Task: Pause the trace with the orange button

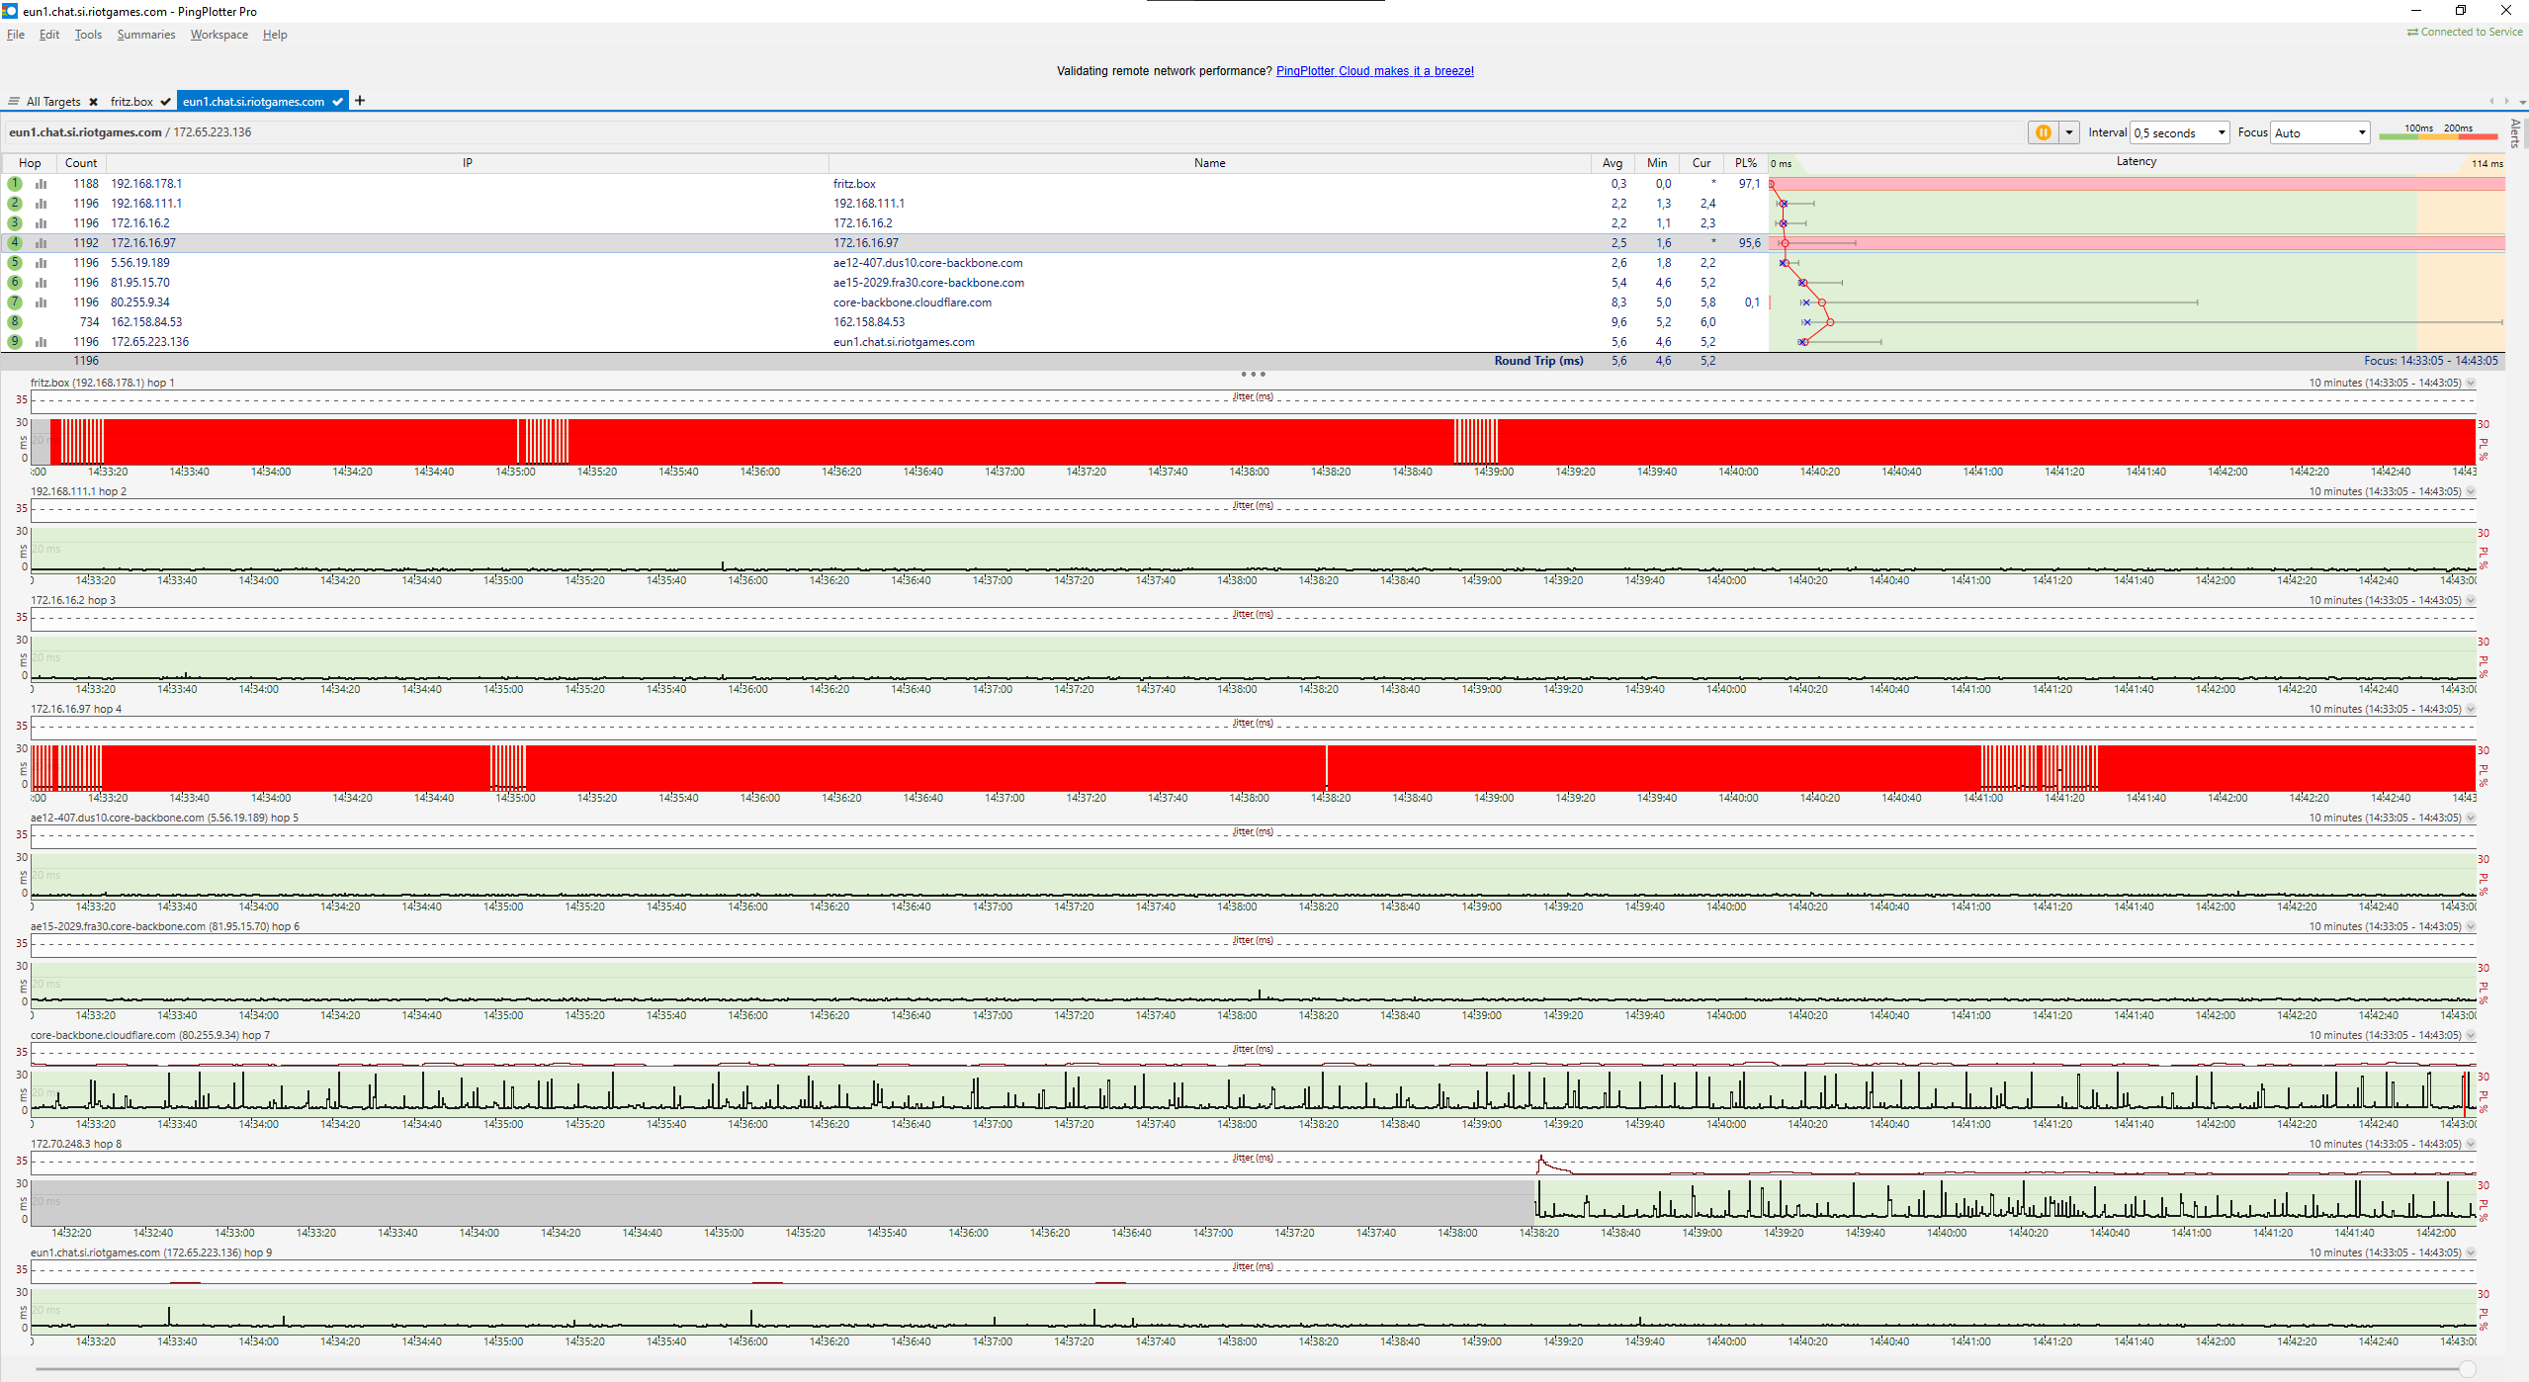Action: click(2043, 132)
